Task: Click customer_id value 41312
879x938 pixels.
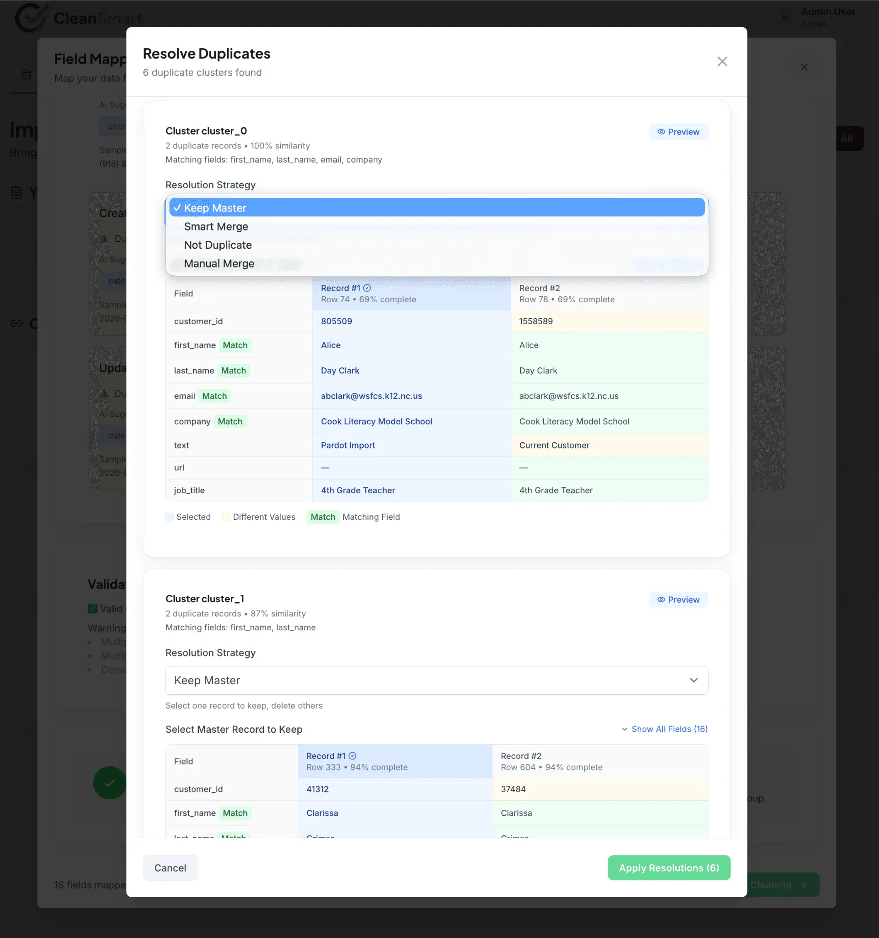Action: [x=317, y=789]
